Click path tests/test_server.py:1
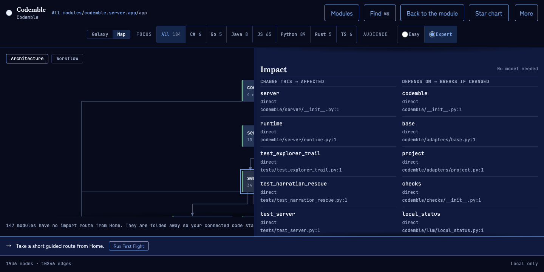 pyautogui.click(x=290, y=230)
